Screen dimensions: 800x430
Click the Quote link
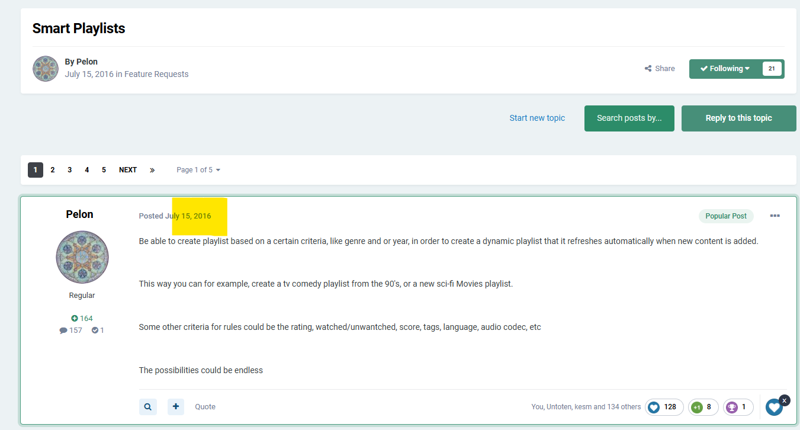[205, 407]
